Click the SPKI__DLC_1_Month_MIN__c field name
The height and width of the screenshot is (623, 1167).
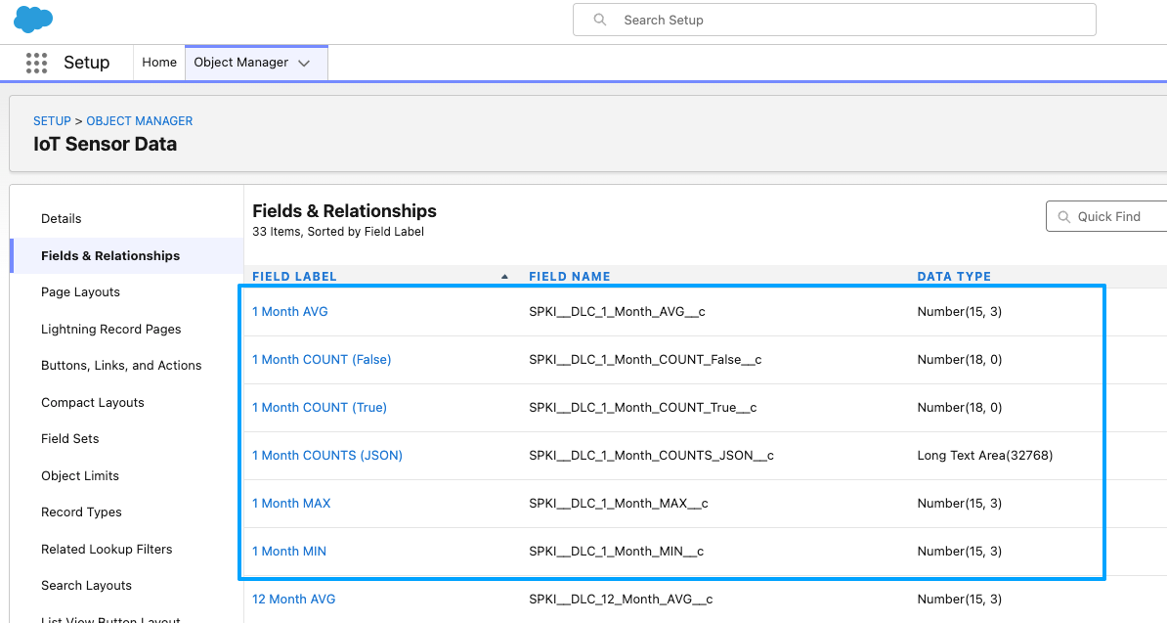[x=617, y=552]
